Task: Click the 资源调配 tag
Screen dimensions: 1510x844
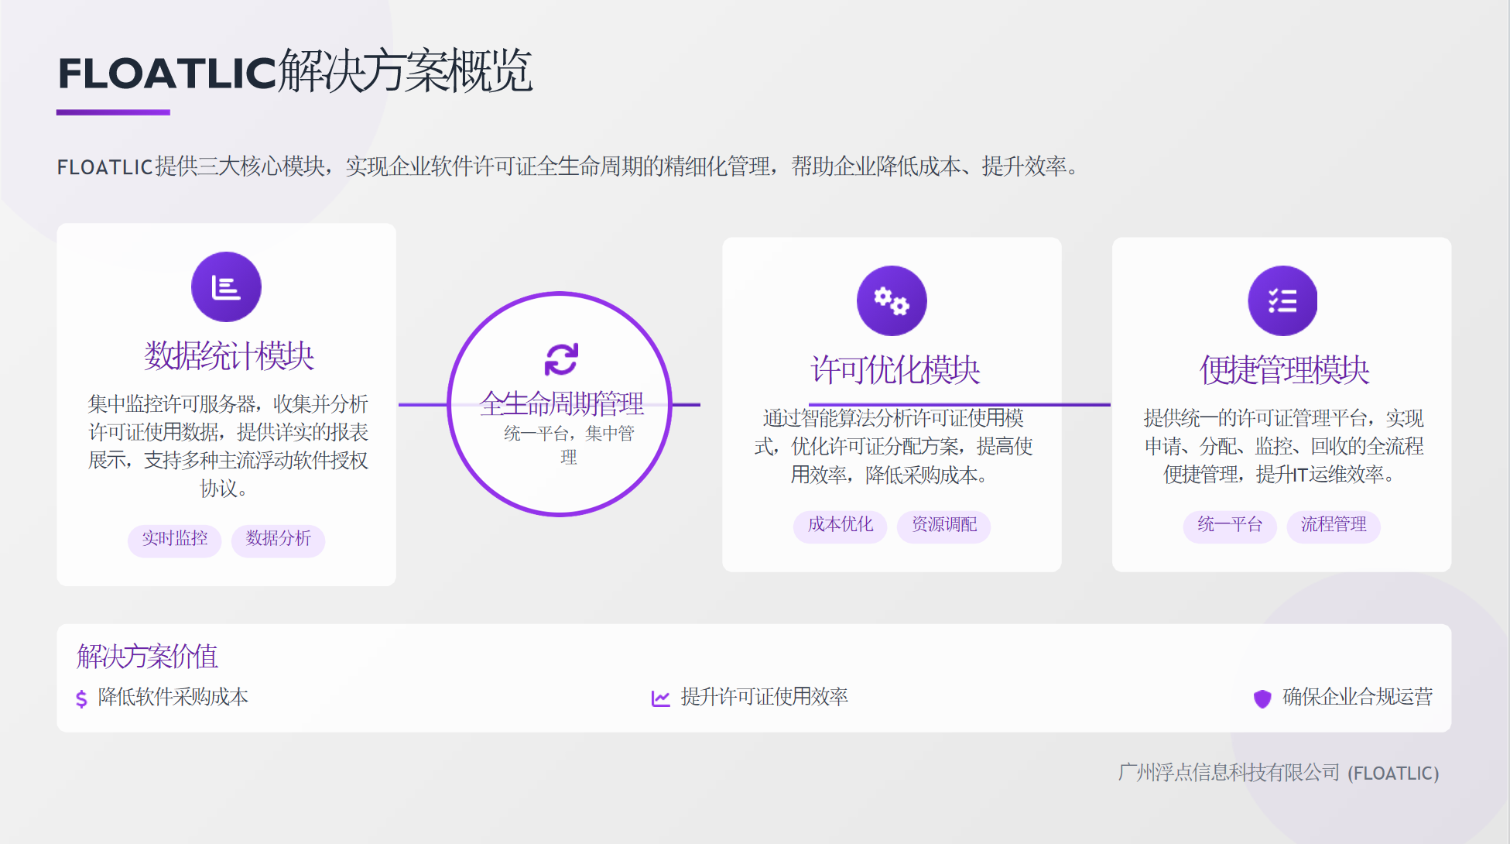Action: click(943, 525)
